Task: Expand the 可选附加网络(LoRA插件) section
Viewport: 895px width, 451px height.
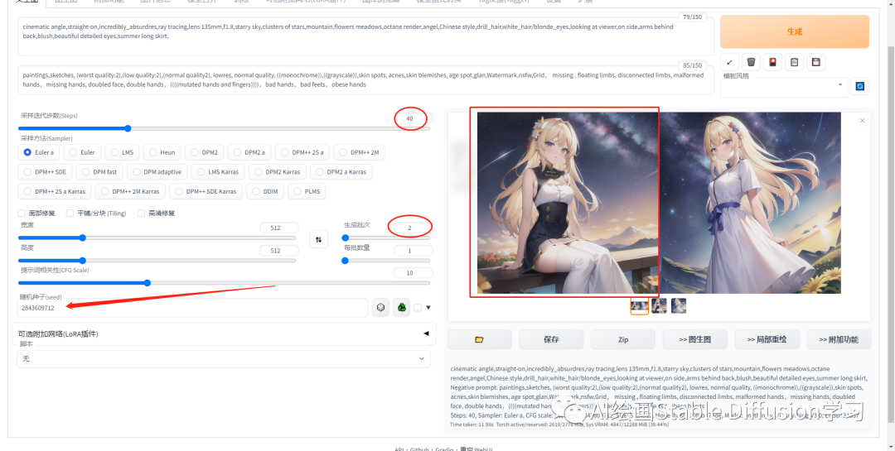Action: coord(224,333)
